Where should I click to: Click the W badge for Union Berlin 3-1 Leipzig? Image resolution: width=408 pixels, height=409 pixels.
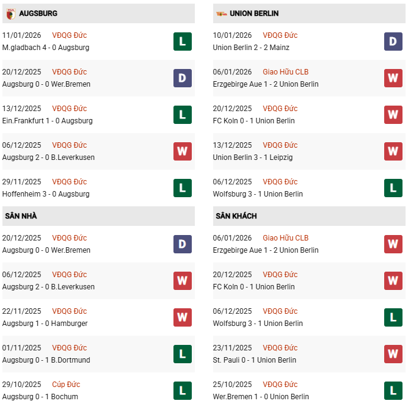point(393,151)
